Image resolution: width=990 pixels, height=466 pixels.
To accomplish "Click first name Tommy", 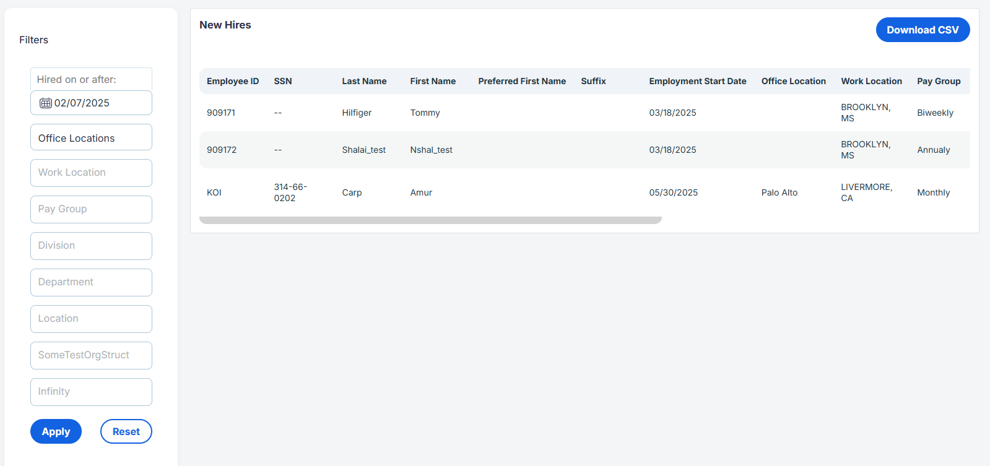I will (x=425, y=113).
